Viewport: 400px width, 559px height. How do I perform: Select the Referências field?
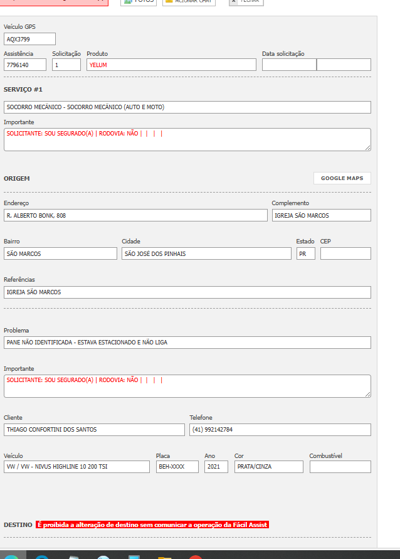(187, 292)
